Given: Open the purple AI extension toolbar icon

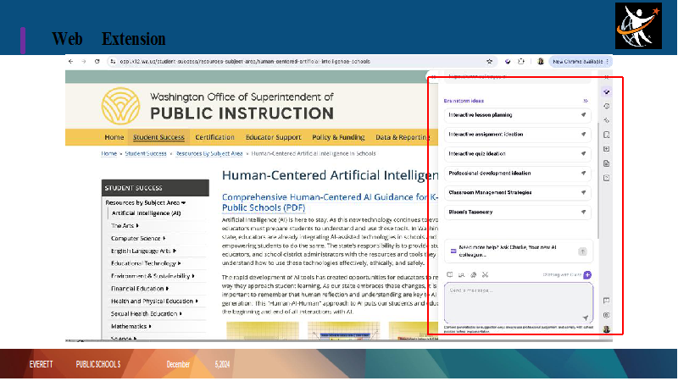Looking at the screenshot, I should (x=508, y=61).
